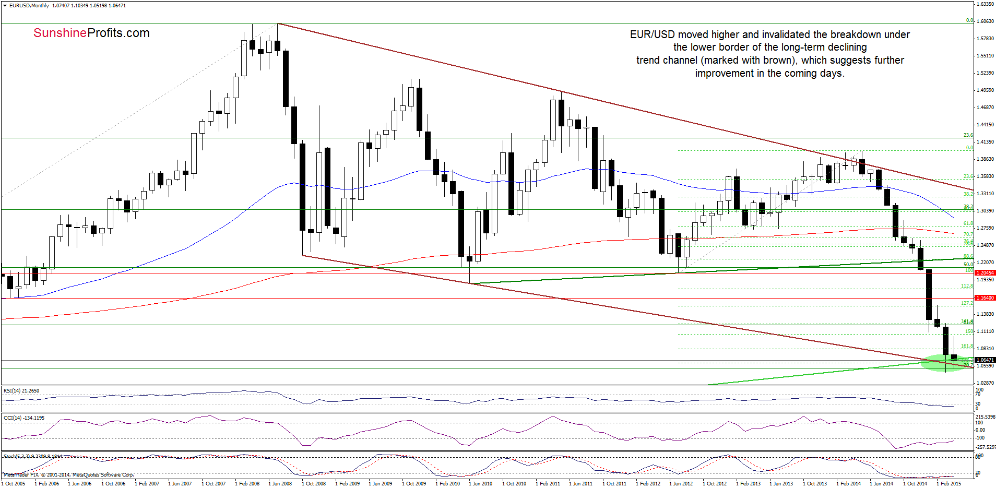
Task: Click the 1 Feb 2015 date label
Action: (x=948, y=484)
